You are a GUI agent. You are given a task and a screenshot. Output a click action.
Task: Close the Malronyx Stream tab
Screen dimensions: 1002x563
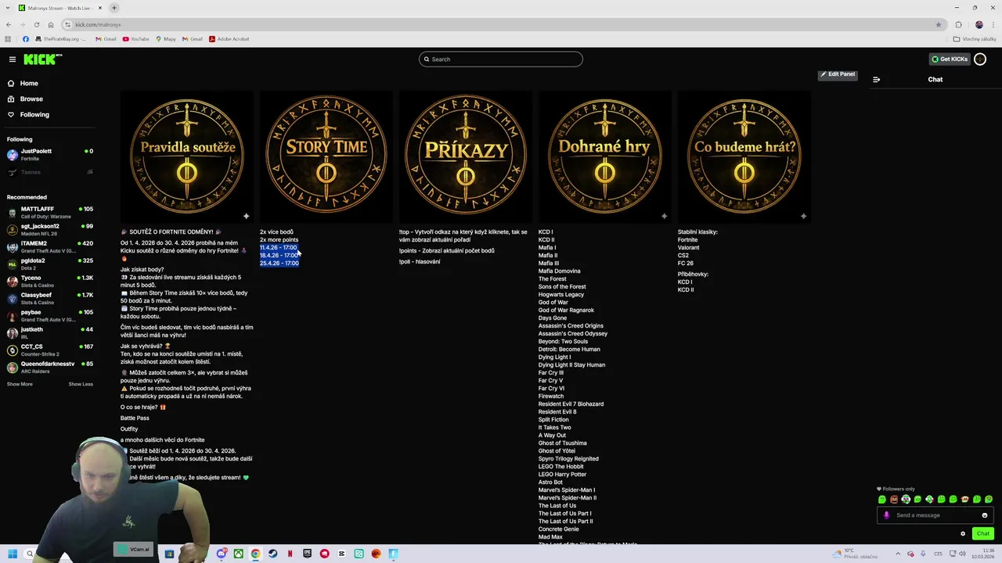pos(99,8)
